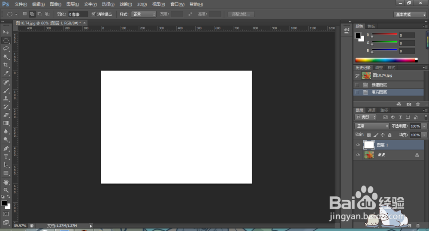This screenshot has width=429, height=231.
Task: Select the Healing Brush tool
Action: (6, 82)
